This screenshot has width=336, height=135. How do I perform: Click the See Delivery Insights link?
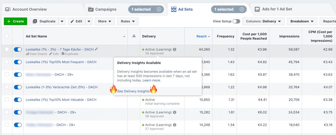coord(133,91)
